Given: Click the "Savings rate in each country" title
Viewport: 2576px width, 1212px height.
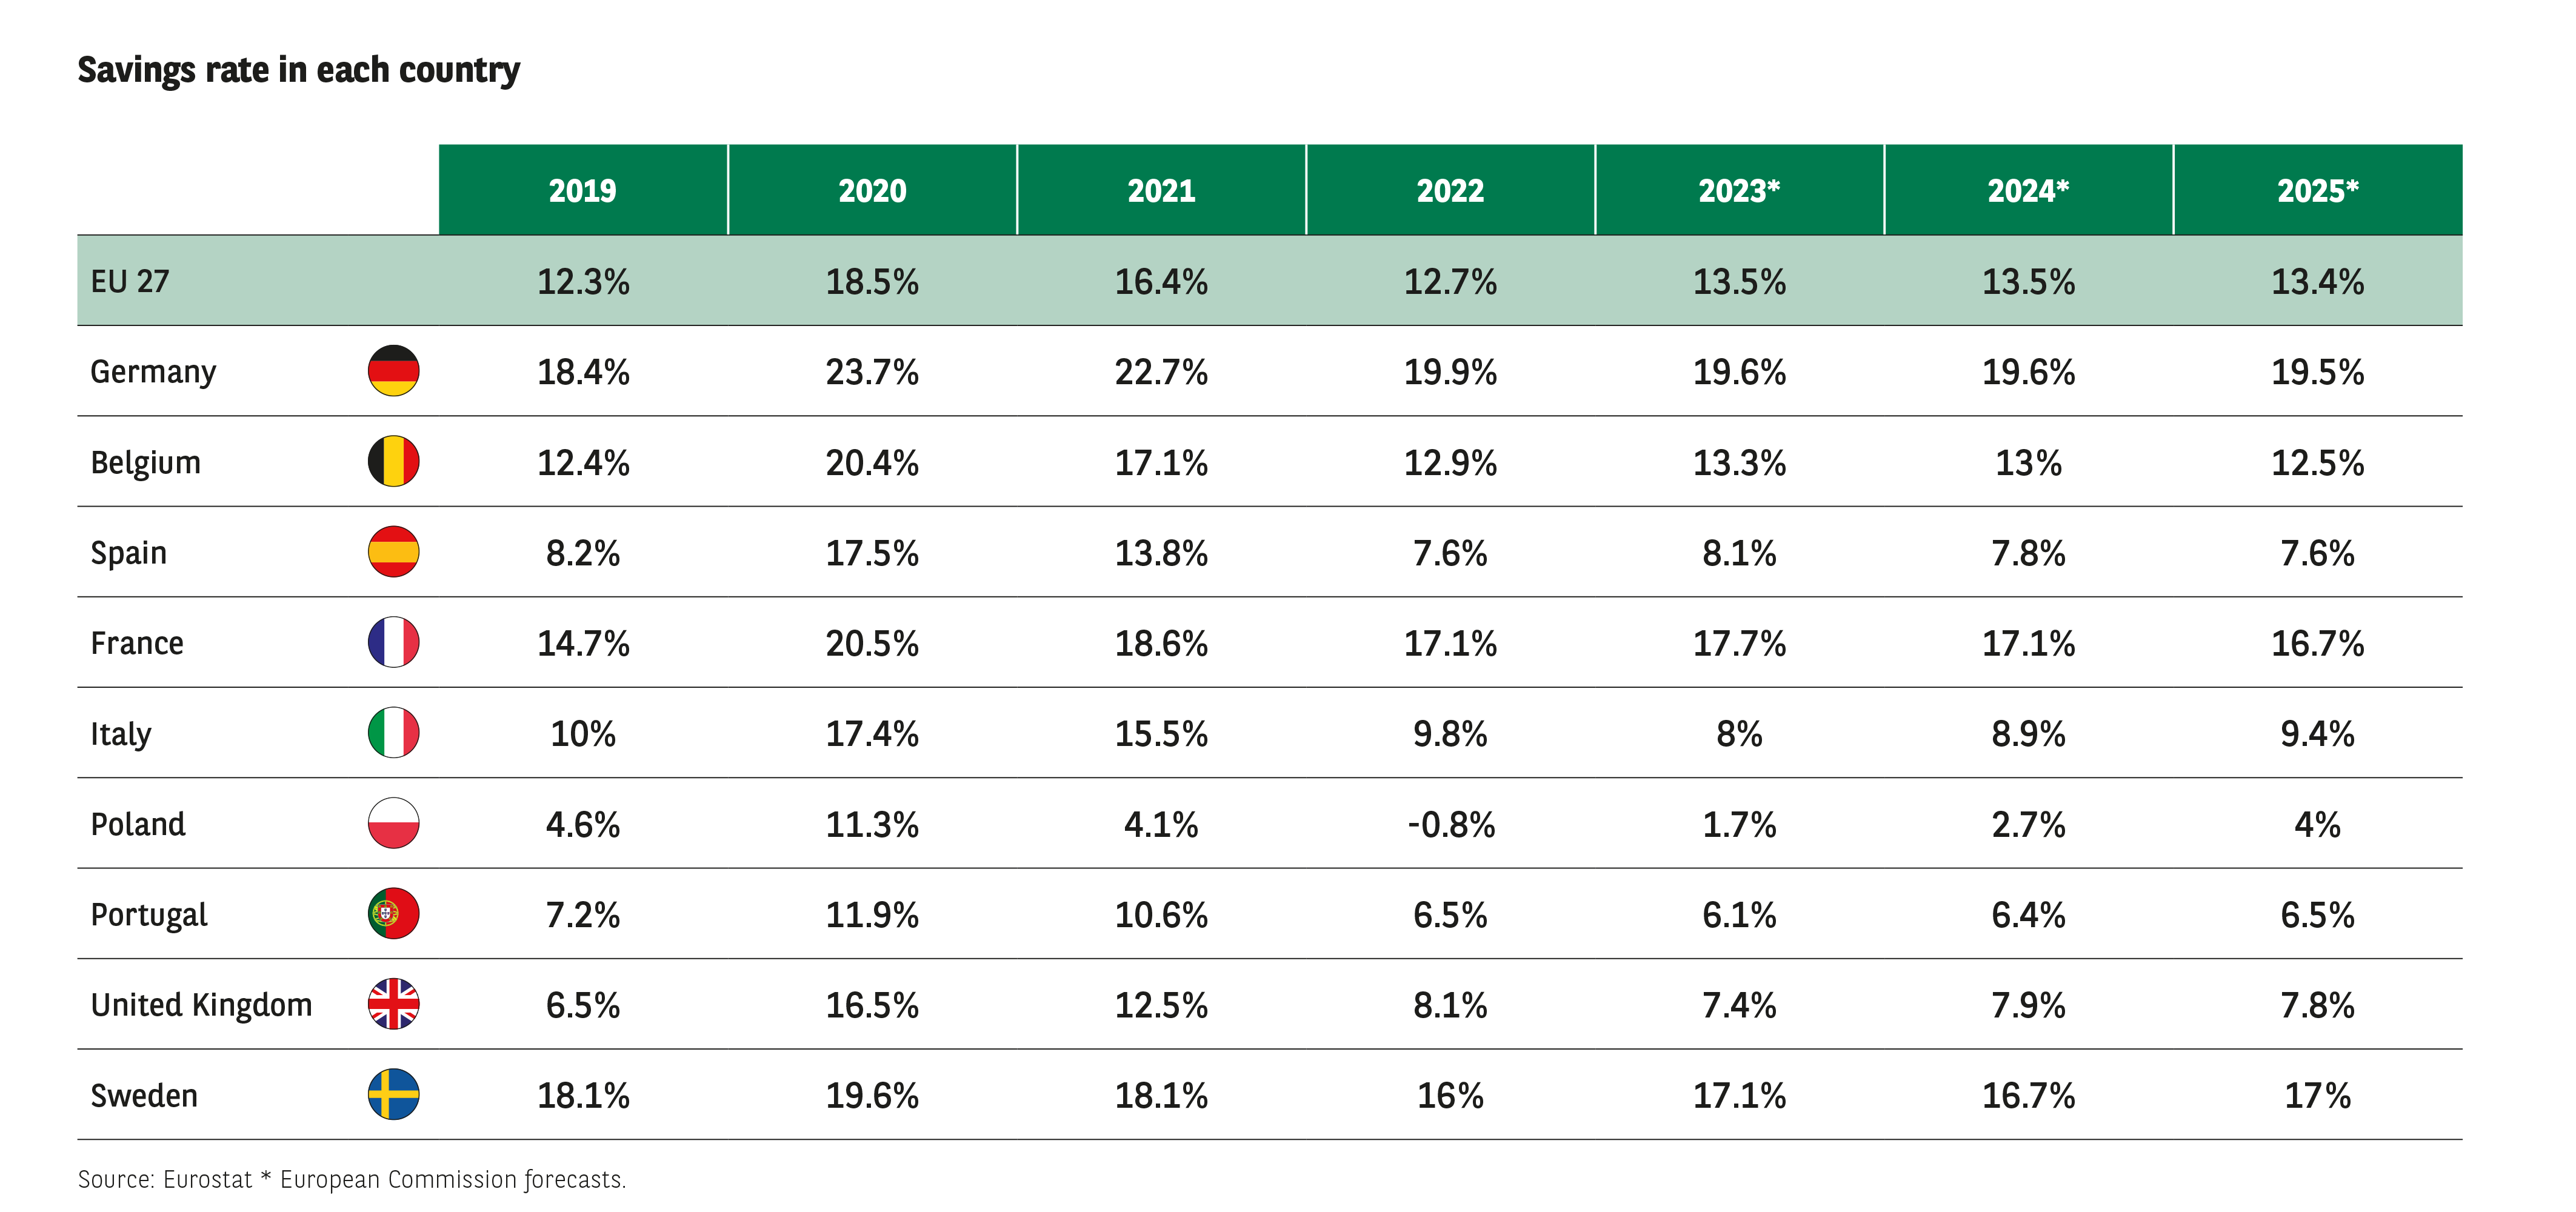Looking at the screenshot, I should pyautogui.click(x=299, y=70).
